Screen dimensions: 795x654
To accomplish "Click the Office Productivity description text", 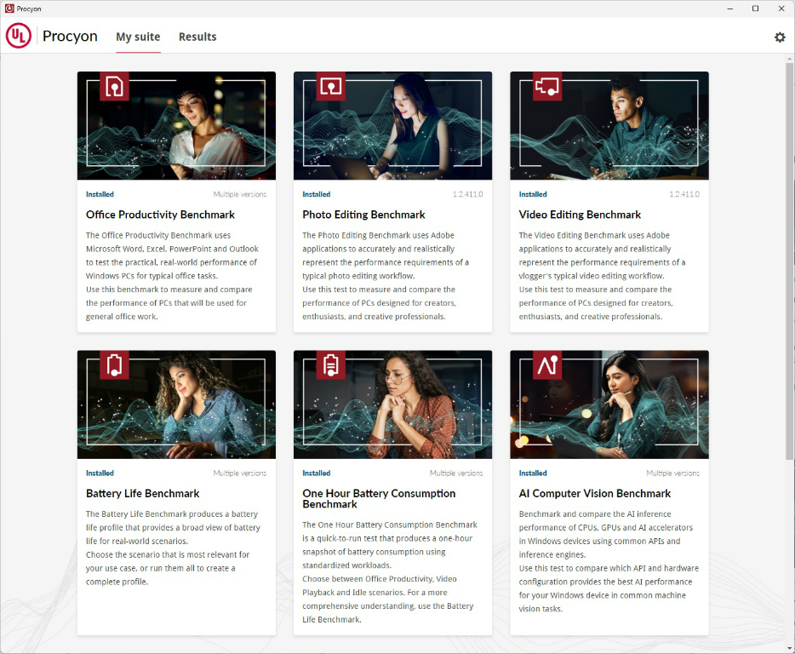I will pos(172,276).
